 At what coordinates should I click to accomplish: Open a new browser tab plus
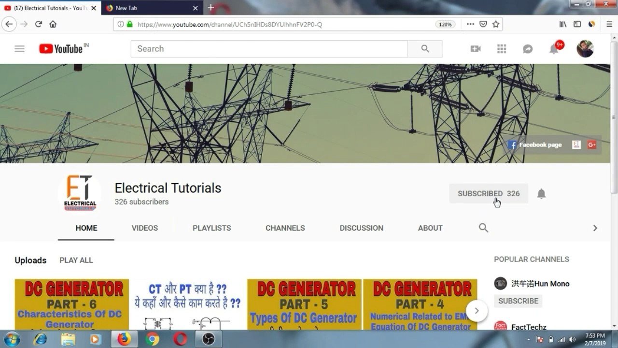coord(211,7)
